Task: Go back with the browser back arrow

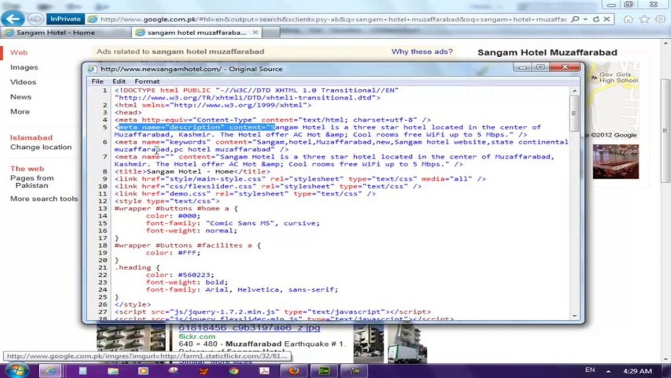Action: pos(13,19)
